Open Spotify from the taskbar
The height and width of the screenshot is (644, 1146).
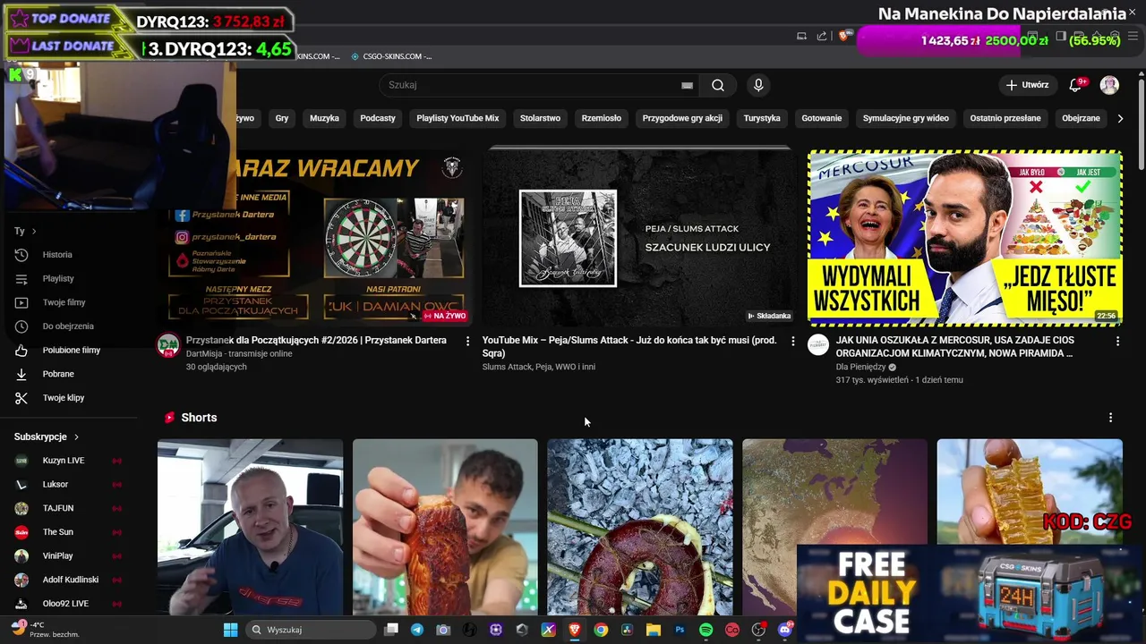point(706,630)
